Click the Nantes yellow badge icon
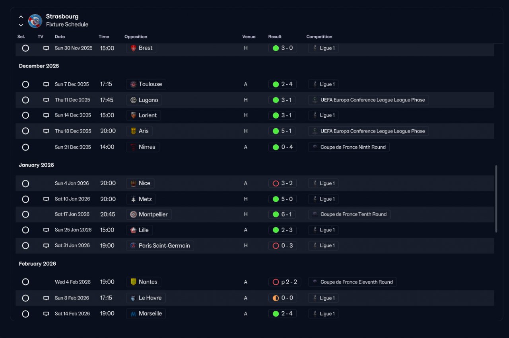509x338 pixels. [133, 282]
